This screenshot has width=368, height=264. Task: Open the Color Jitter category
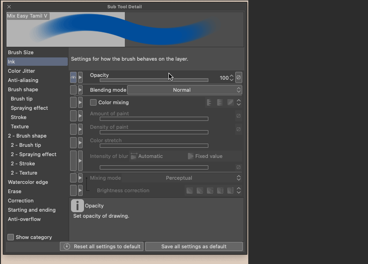pos(37,71)
